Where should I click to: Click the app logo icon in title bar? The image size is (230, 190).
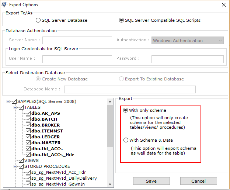[x=4, y=5]
